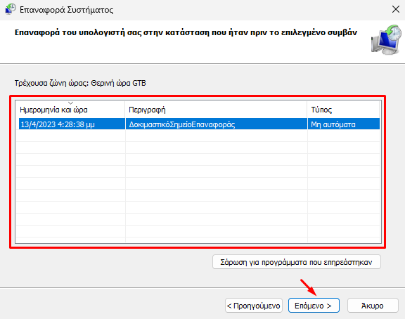The image size is (405, 319).
Task: Click the sort arrow above Ημερομηνία και ώρα
Action: [70, 103]
